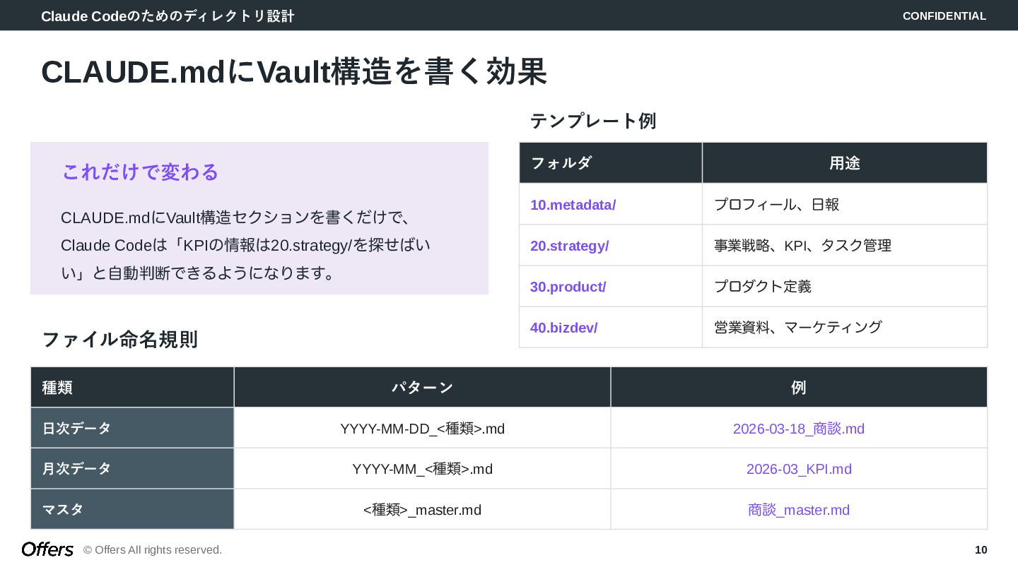Select the '40.bizdev/' folder cell

coord(611,327)
